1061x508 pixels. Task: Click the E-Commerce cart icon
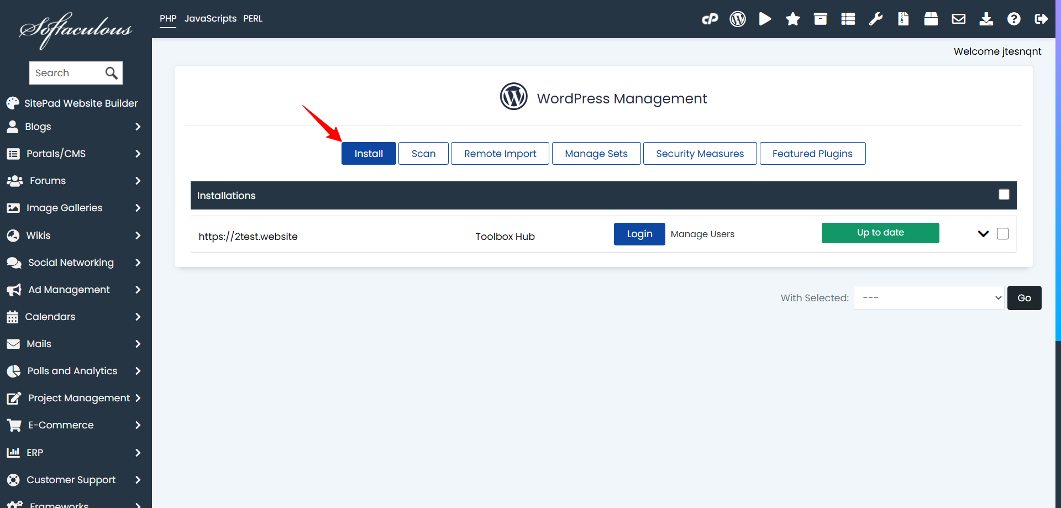click(x=14, y=425)
